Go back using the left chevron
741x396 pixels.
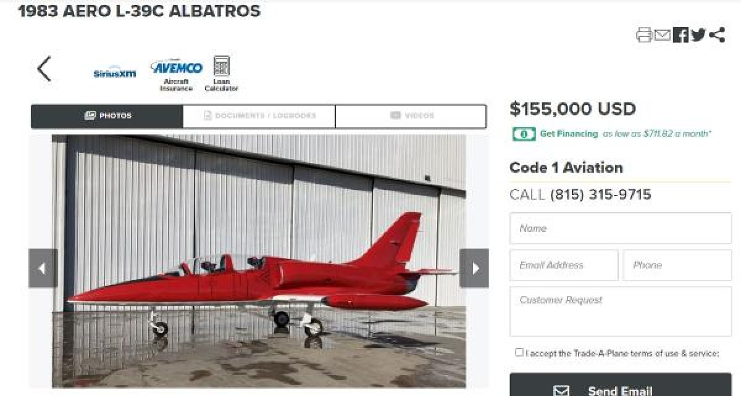44,68
